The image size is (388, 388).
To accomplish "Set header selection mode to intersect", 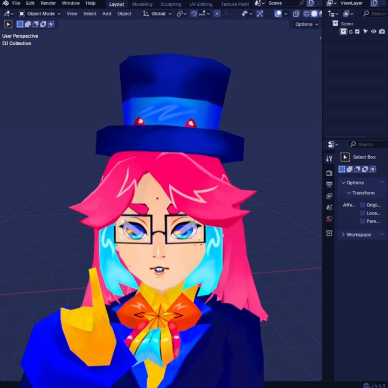I will (x=51, y=24).
